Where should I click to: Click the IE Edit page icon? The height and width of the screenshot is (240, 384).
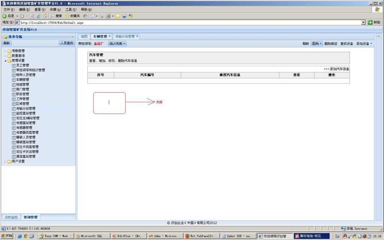(x=108, y=16)
